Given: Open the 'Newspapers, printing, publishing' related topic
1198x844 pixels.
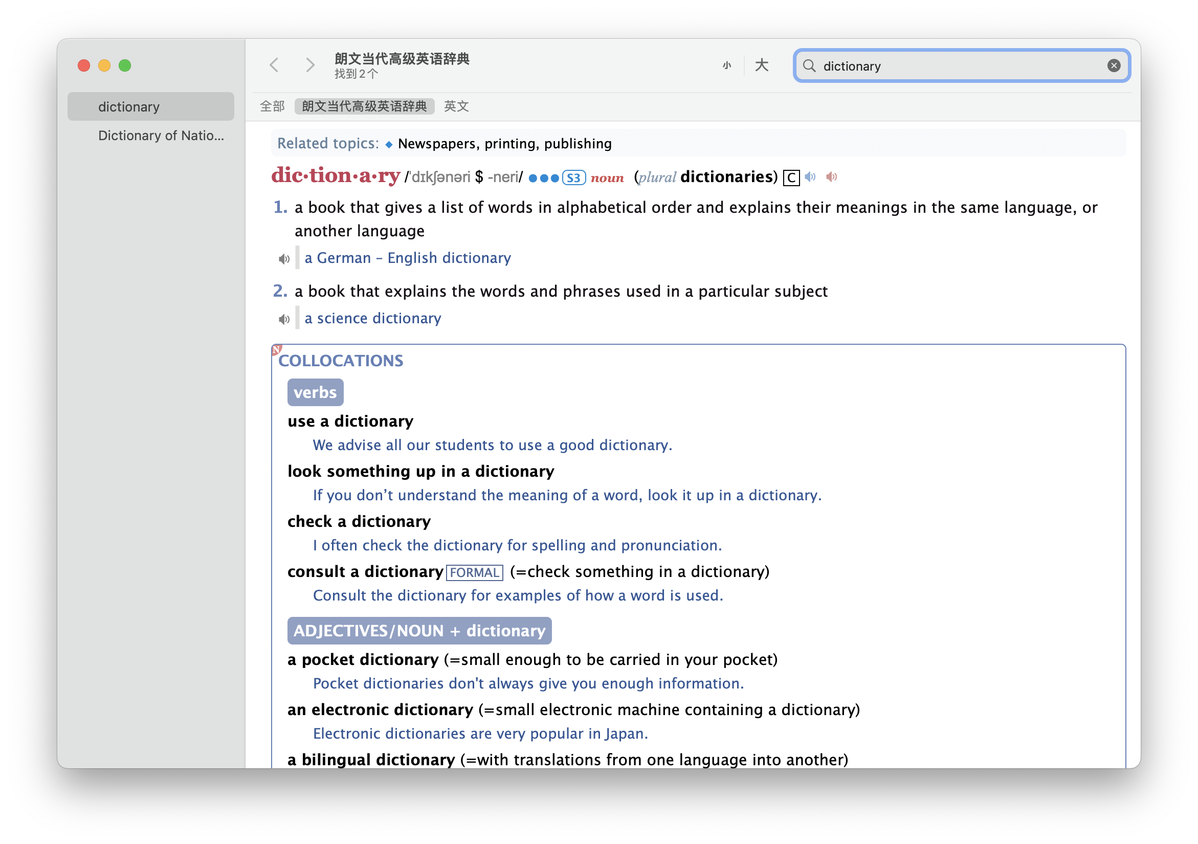Looking at the screenshot, I should pos(504,143).
